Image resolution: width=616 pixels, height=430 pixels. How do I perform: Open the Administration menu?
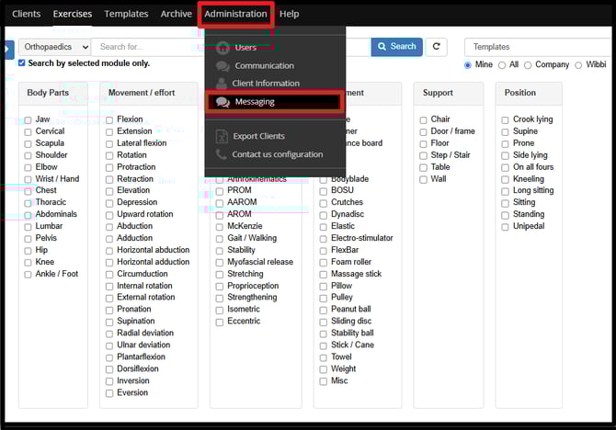coord(235,15)
